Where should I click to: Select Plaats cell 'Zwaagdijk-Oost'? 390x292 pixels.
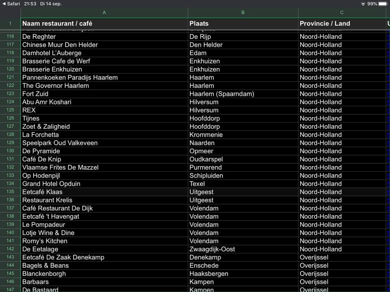point(243,249)
